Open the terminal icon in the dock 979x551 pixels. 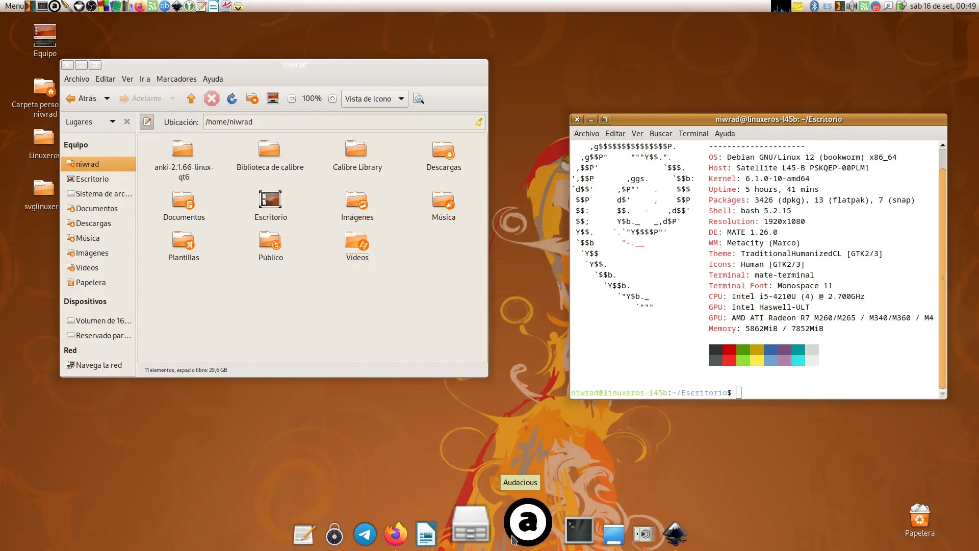(579, 531)
